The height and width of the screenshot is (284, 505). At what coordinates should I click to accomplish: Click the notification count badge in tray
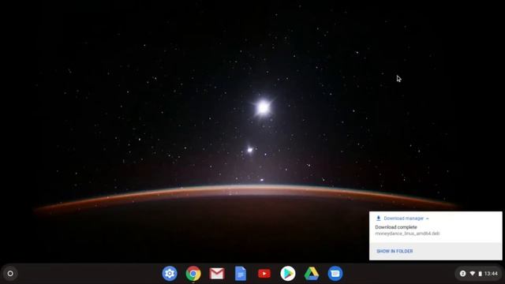(x=463, y=274)
